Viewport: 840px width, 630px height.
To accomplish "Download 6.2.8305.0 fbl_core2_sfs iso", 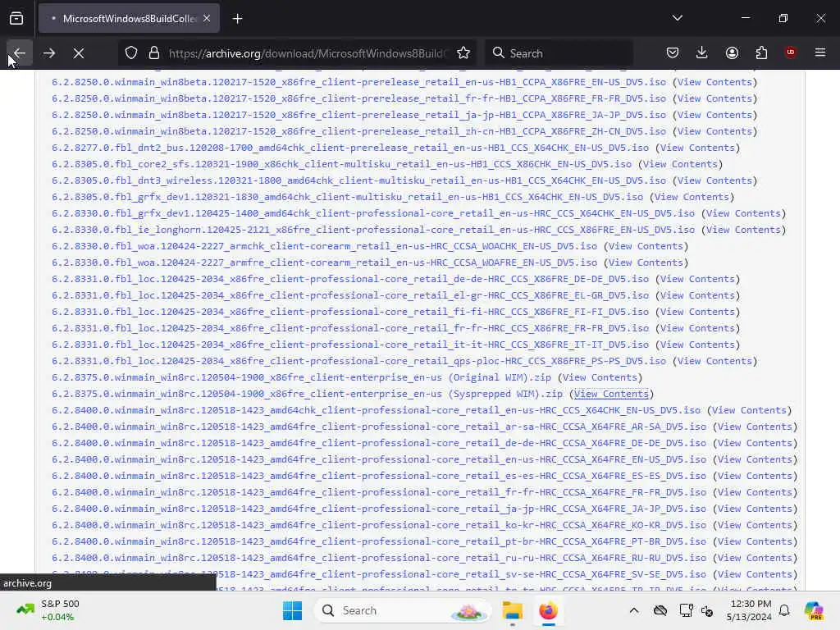I will [342, 164].
